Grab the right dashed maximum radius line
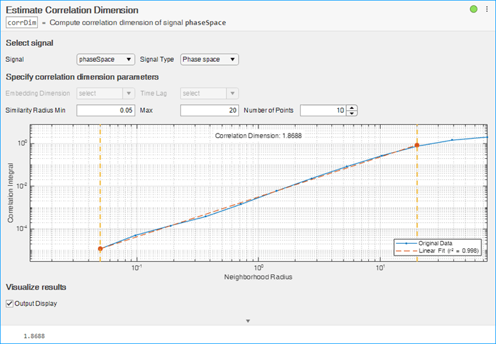 coord(417,199)
